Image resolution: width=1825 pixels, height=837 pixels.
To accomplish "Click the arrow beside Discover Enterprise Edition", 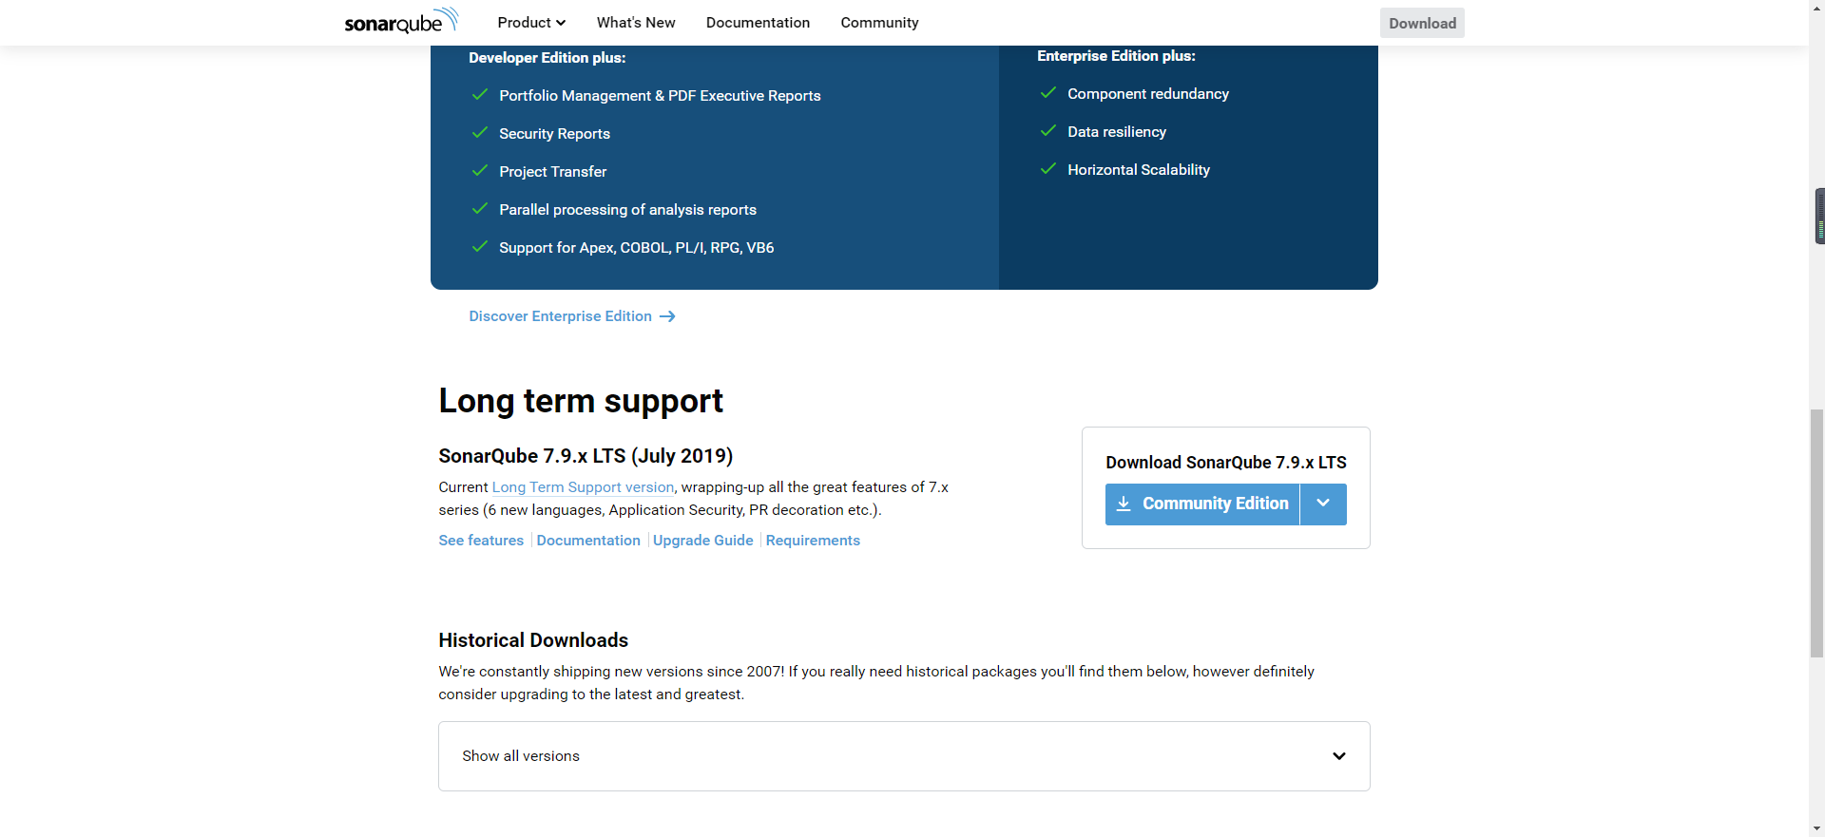I will point(667,316).
